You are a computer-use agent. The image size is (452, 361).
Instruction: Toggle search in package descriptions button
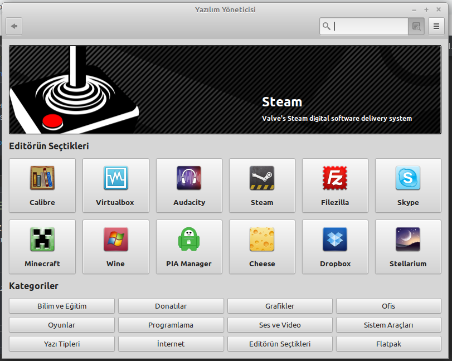(416, 26)
